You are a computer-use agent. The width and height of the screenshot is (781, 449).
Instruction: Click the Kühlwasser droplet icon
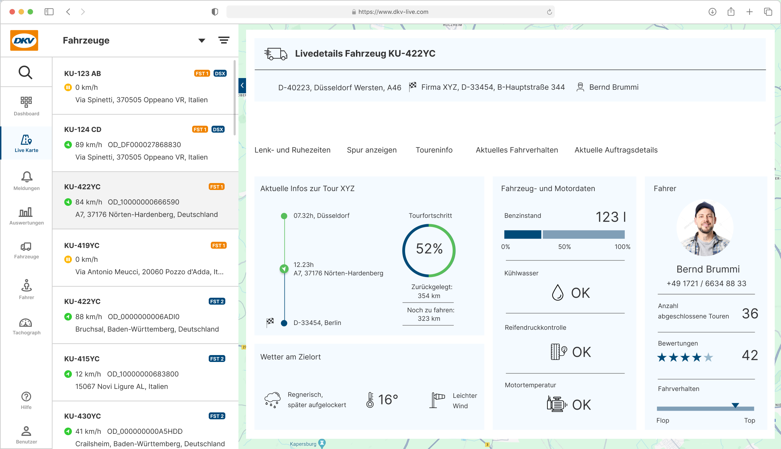557,293
